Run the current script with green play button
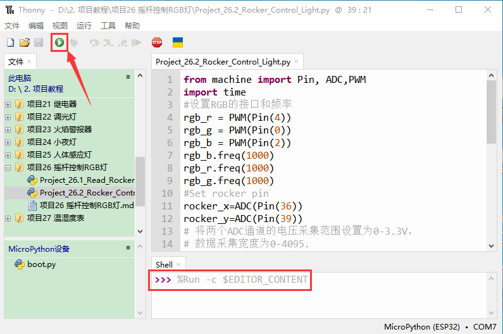Viewport: 503px width, 334px height. coord(59,42)
